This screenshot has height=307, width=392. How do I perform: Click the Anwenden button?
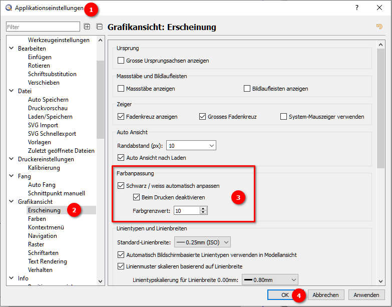[x=366, y=295]
